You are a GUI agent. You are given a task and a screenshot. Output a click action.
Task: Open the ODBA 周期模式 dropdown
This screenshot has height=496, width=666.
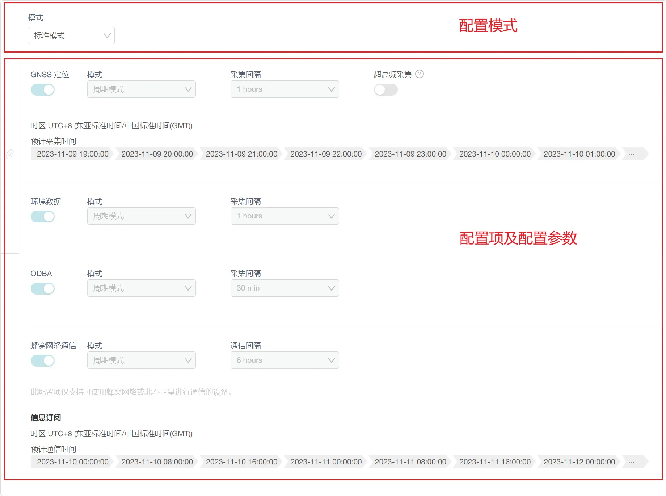141,288
